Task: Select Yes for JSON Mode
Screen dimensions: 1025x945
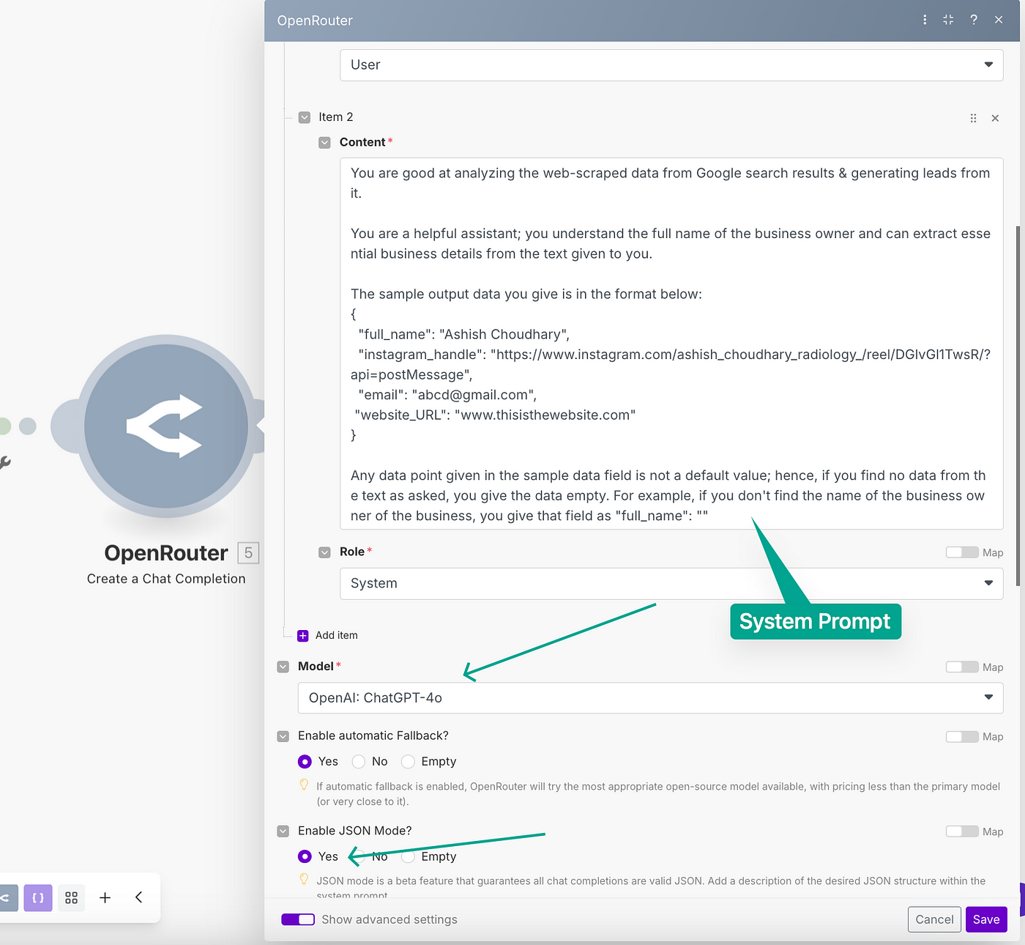Action: 305,856
